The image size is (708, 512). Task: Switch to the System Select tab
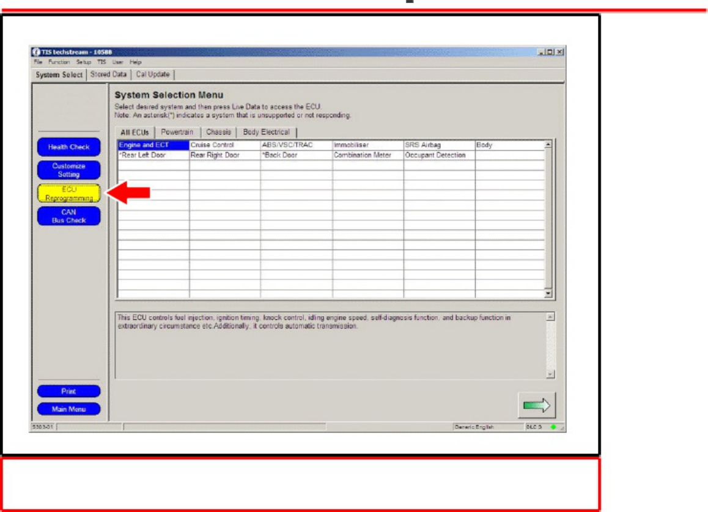pos(59,75)
